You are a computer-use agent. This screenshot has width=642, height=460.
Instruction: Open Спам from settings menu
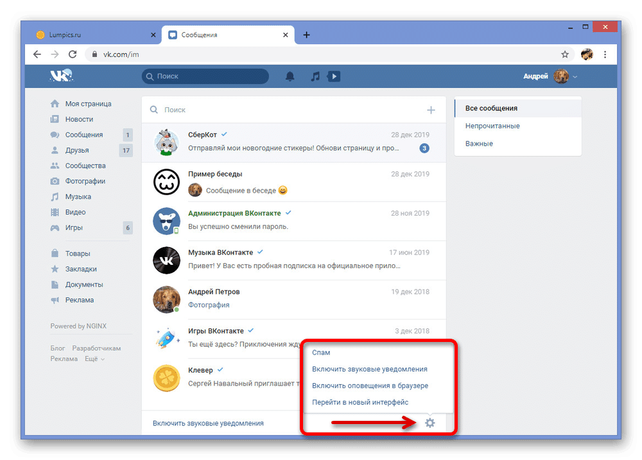(321, 352)
